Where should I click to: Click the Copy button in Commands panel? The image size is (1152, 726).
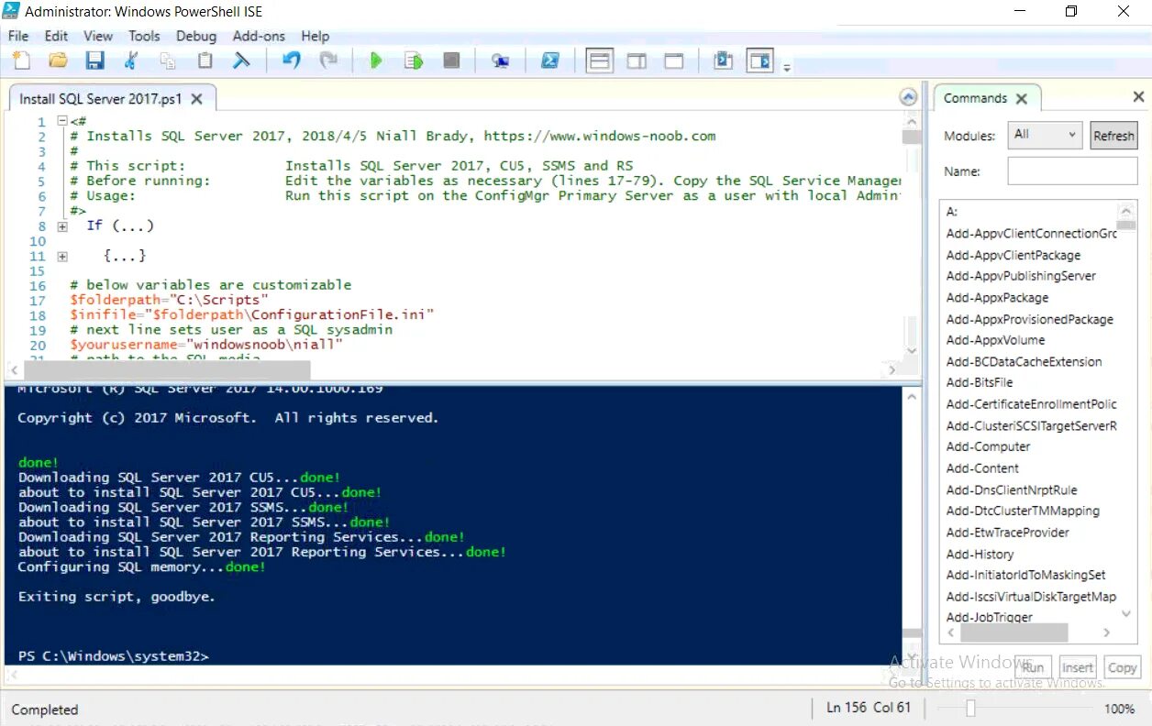point(1122,667)
